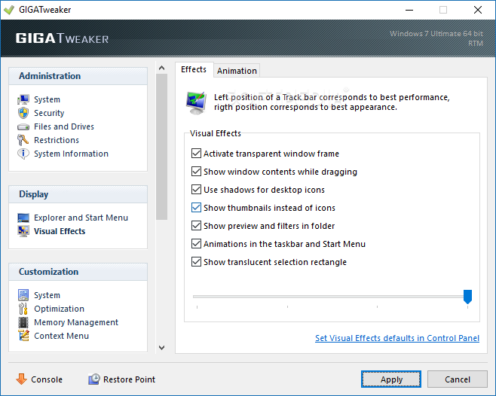
Task: Uncheck Show translucent selection rectangle
Action: click(196, 262)
